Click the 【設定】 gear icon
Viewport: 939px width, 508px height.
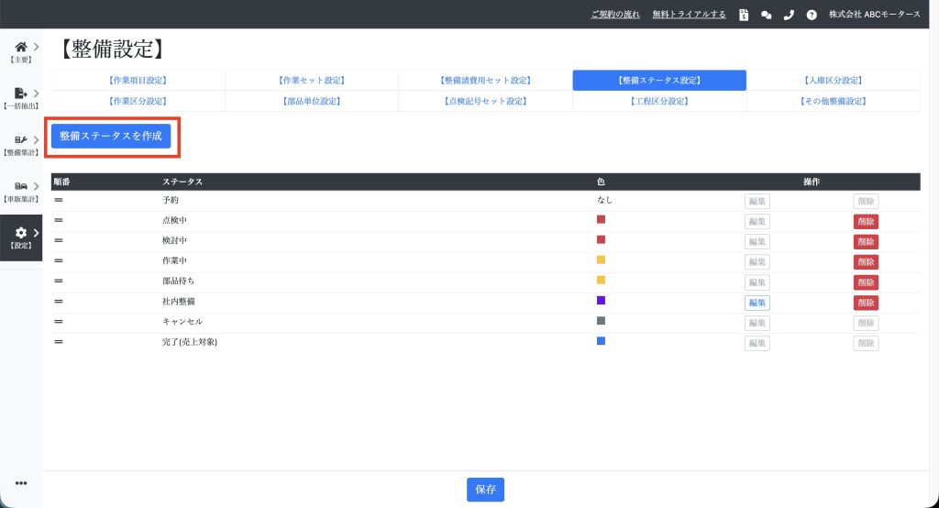coord(20,233)
